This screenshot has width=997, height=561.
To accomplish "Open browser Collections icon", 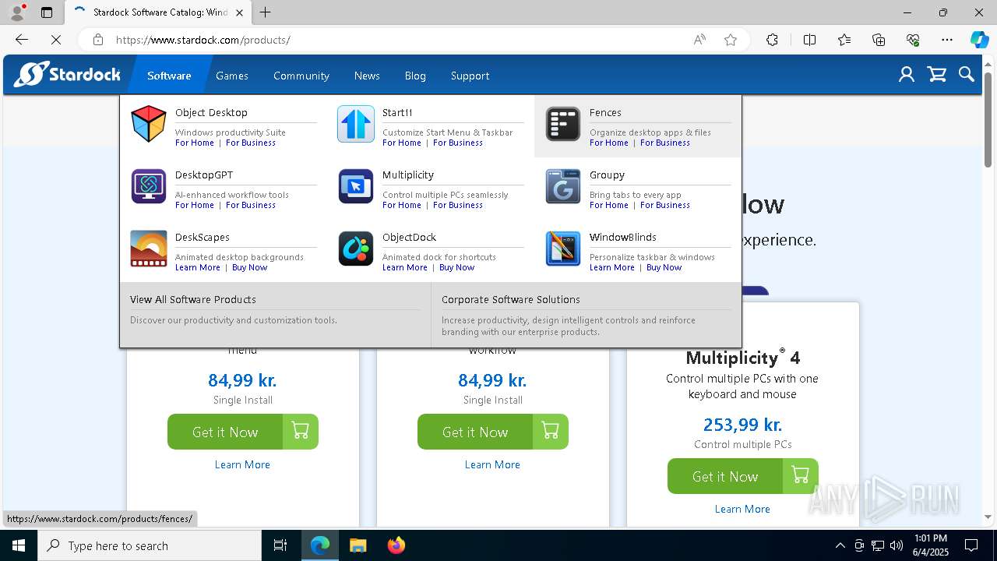I will click(879, 40).
